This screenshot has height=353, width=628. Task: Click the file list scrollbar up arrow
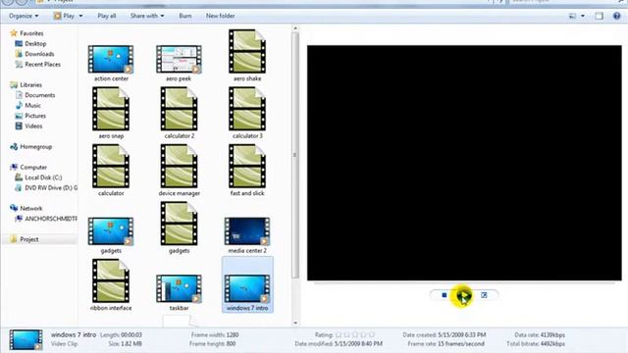(x=295, y=28)
